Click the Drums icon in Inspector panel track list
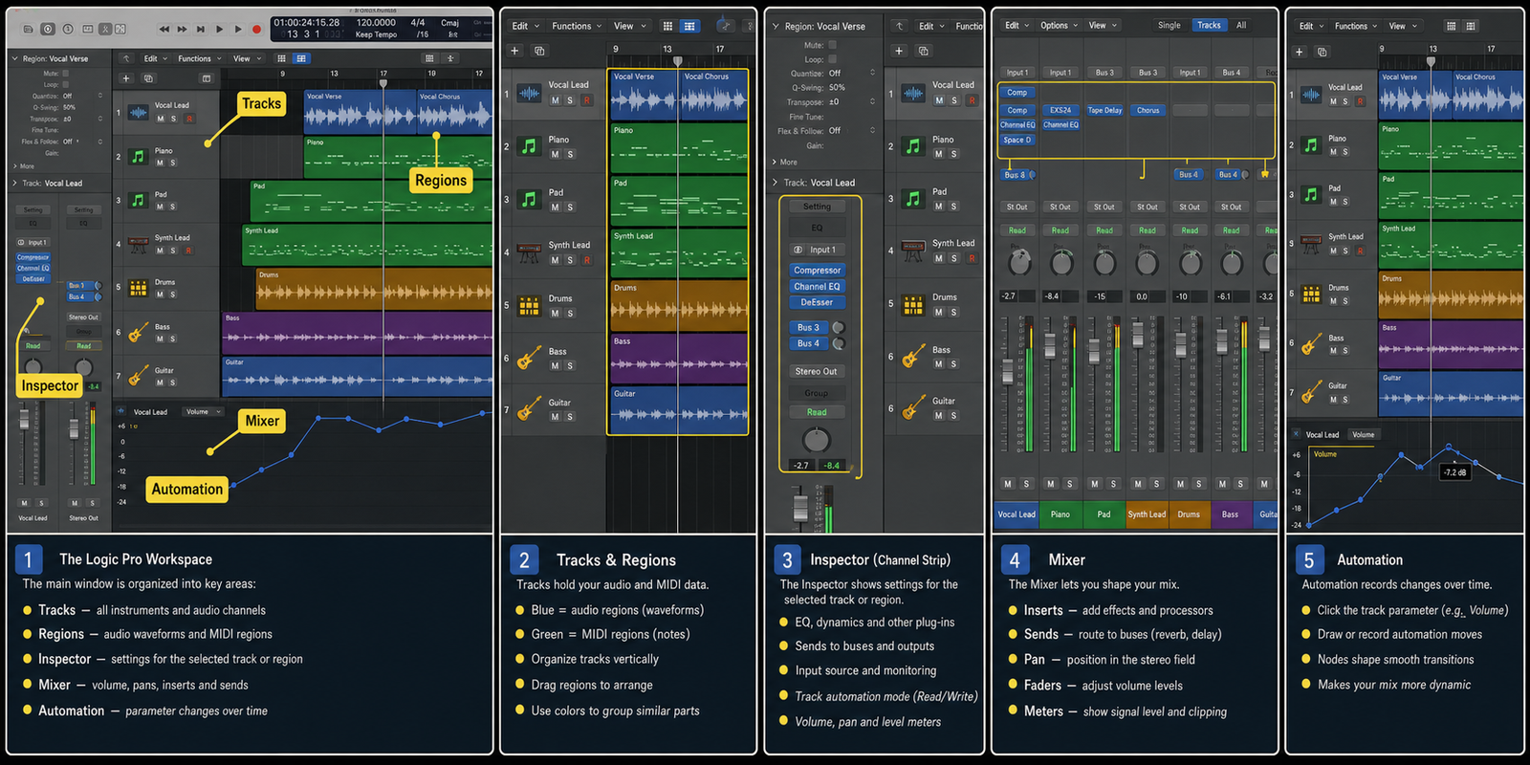1530x765 pixels. 913,304
